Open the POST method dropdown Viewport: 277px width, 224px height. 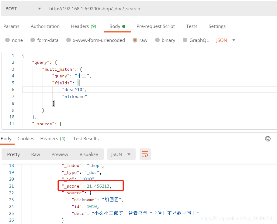[23, 8]
